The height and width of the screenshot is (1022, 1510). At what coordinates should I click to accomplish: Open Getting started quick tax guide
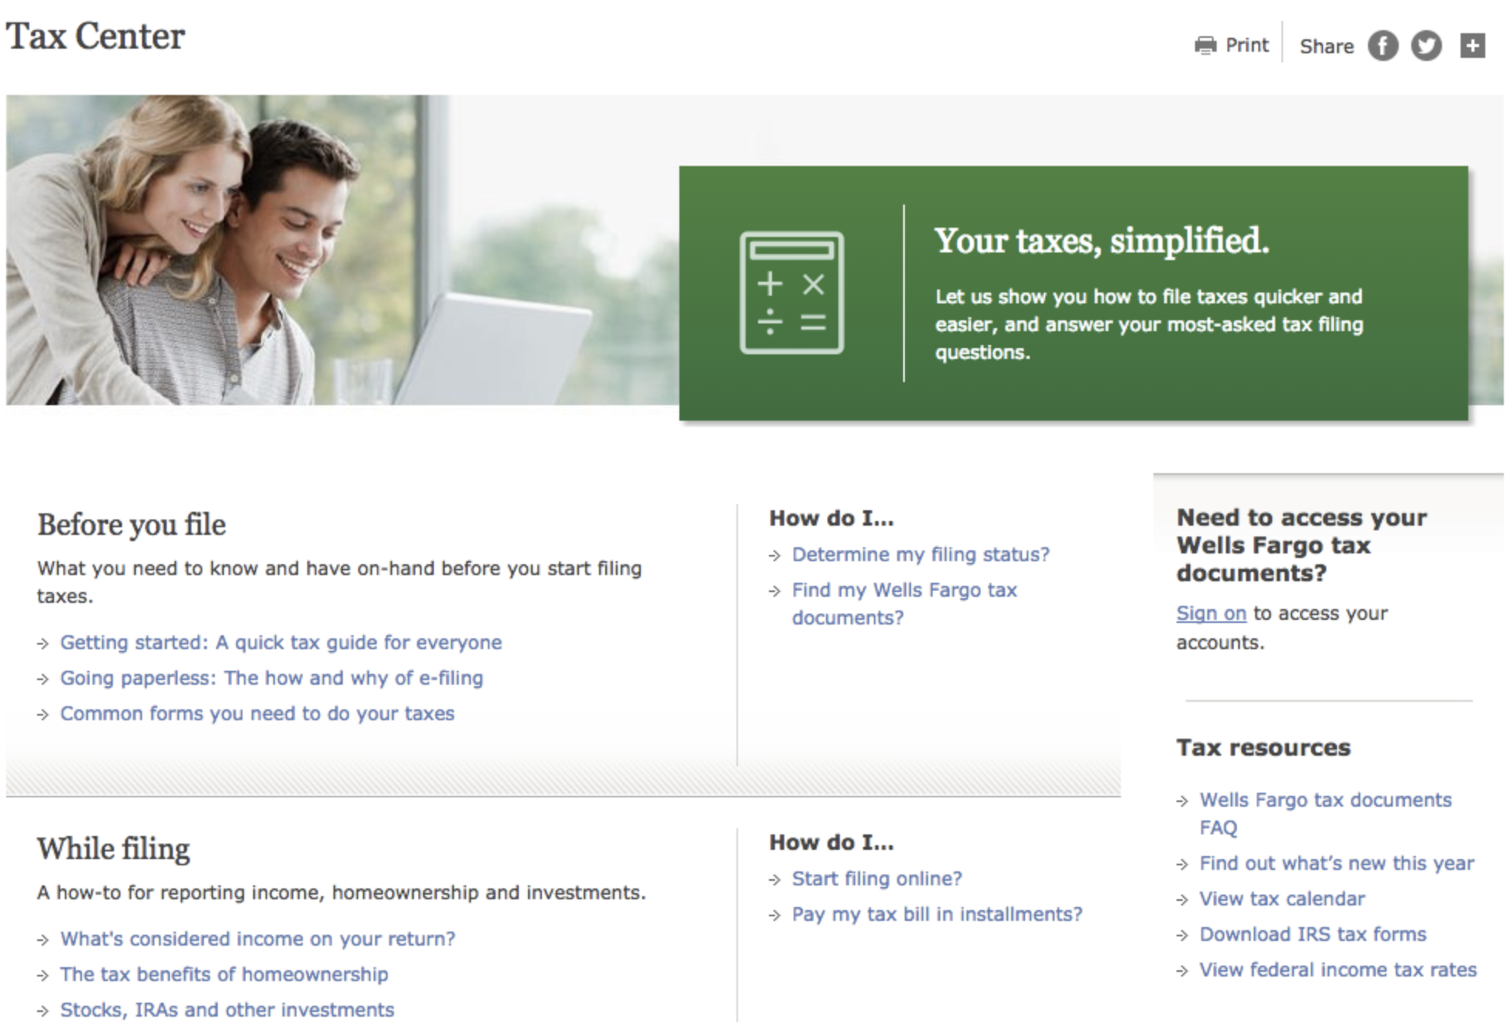tap(281, 642)
